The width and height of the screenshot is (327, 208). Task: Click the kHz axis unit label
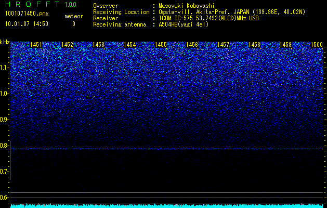[5, 42]
